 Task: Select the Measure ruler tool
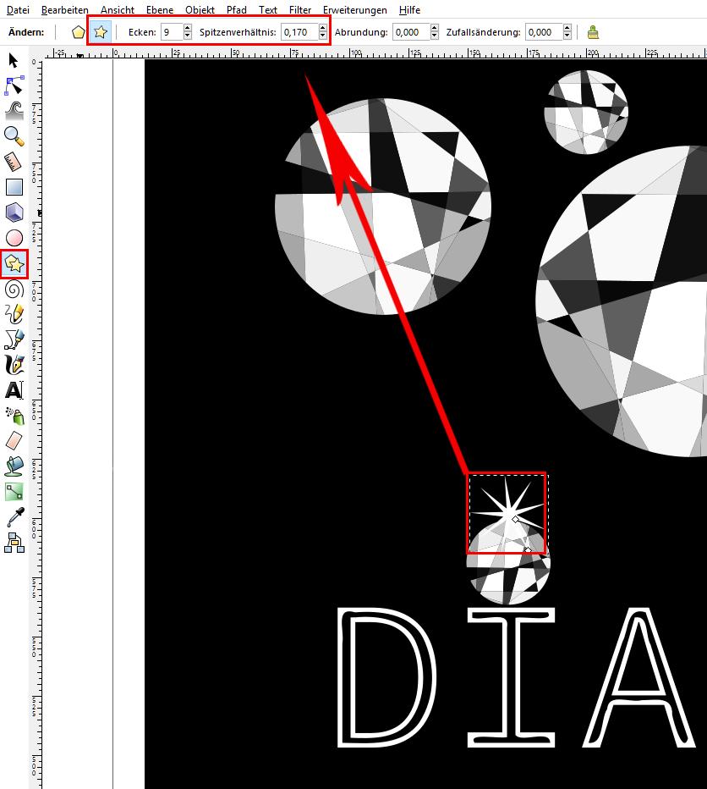pos(14,162)
